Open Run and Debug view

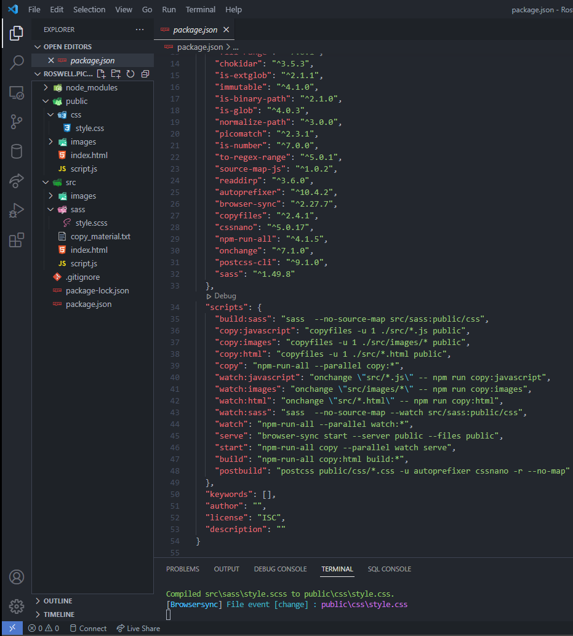click(17, 210)
